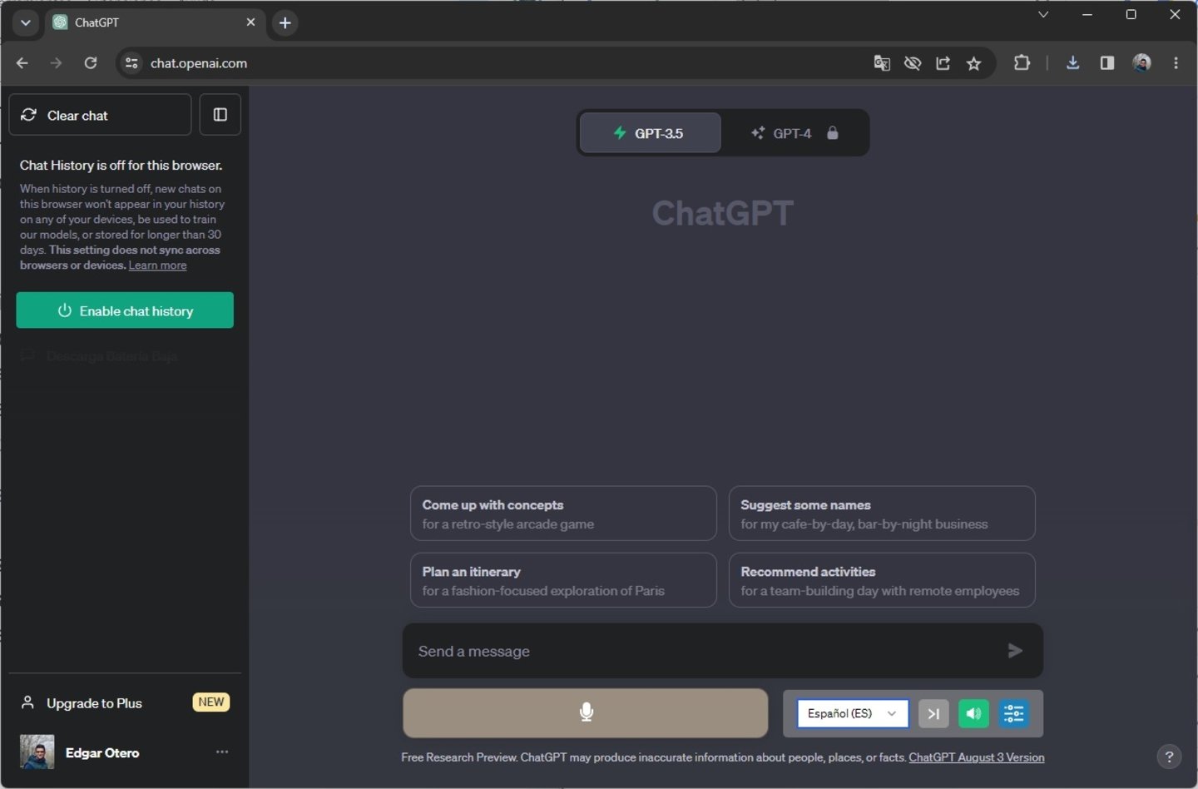Screen dimensions: 1198x789
Task: View site information icon in address bar
Action: click(131, 63)
